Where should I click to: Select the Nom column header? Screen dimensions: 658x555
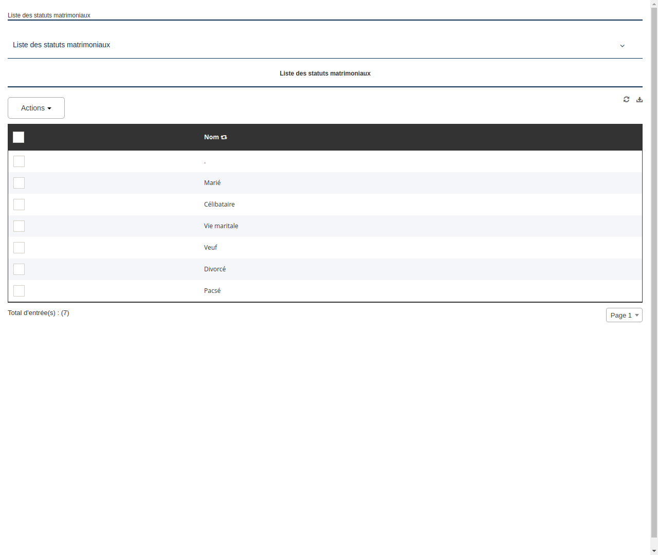point(211,137)
